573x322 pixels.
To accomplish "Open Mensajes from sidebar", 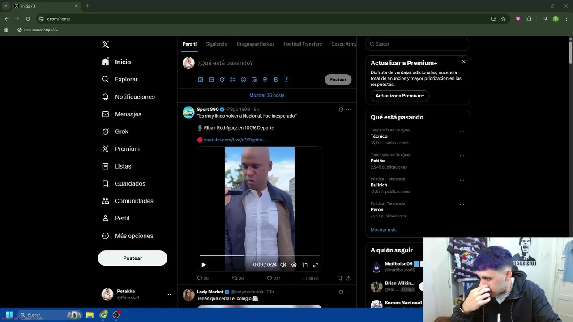I will point(121,114).
